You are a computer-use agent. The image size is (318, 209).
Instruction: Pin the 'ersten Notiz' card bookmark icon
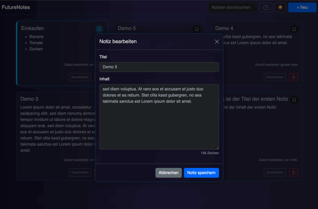[294, 100]
